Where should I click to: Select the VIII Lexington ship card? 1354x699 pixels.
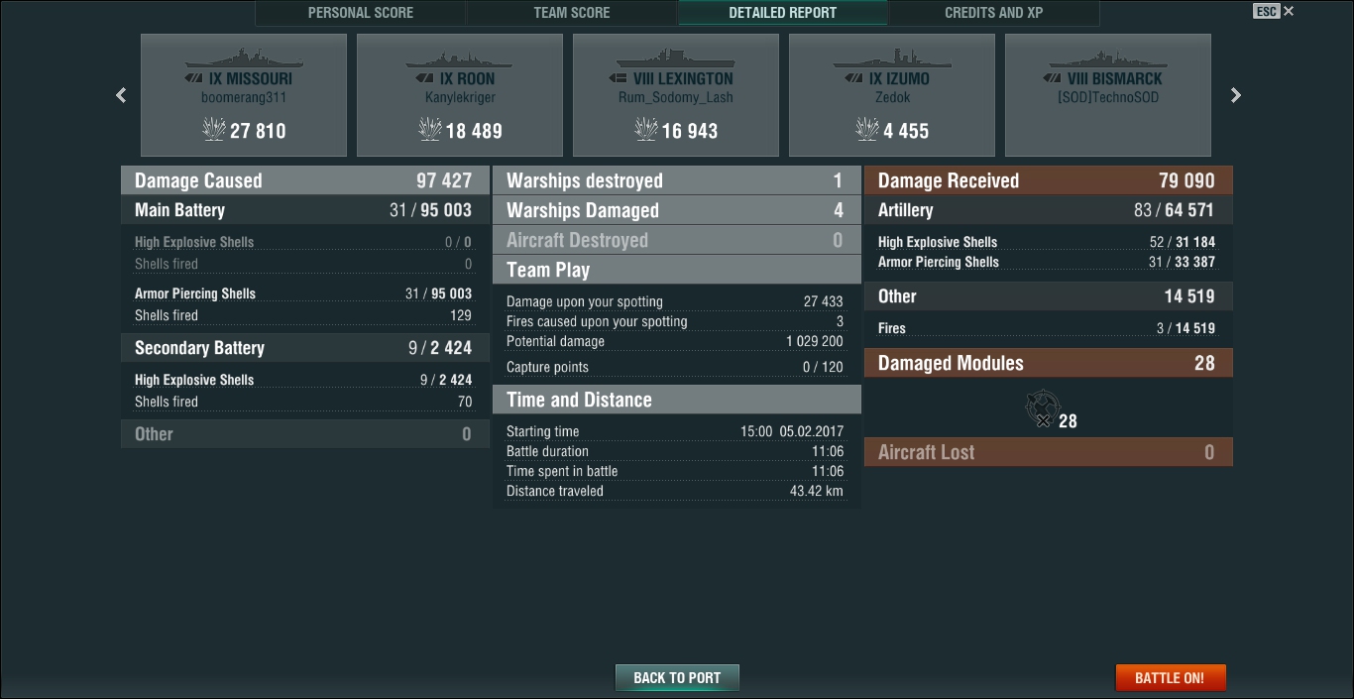676,95
